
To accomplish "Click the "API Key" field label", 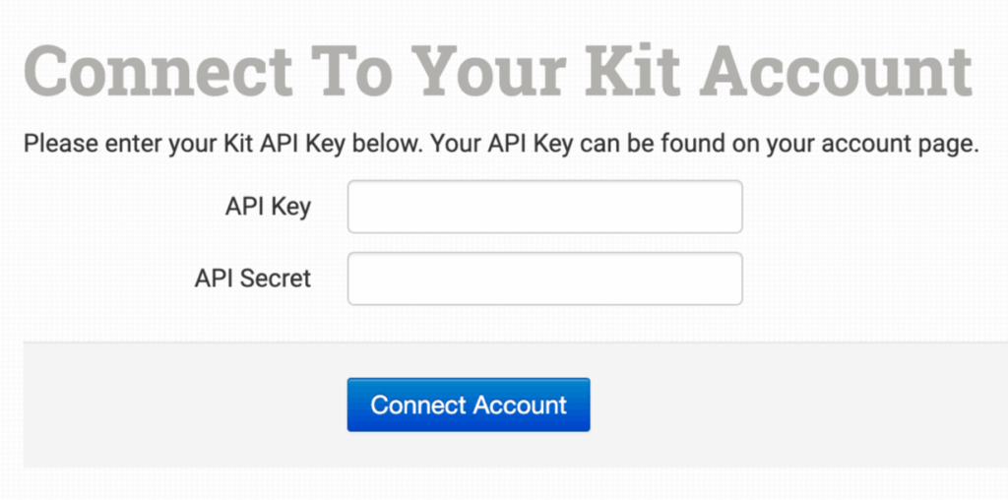I will point(268,207).
